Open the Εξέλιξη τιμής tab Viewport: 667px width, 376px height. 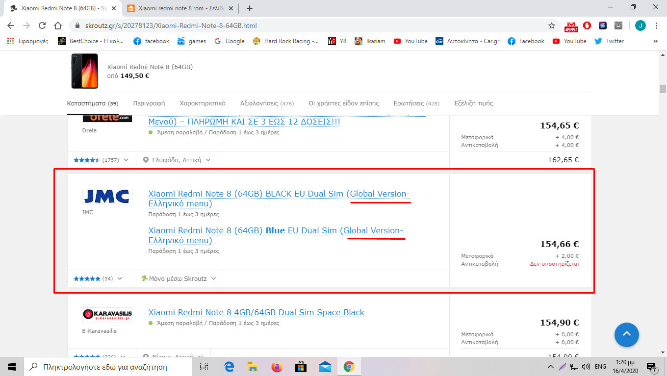(x=474, y=103)
